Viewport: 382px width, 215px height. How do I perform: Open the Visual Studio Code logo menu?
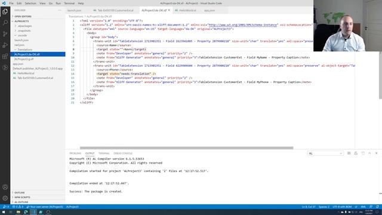[4, 3]
